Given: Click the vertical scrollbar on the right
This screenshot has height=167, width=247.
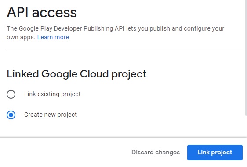Looking at the screenshot, I should click(x=246, y=58).
